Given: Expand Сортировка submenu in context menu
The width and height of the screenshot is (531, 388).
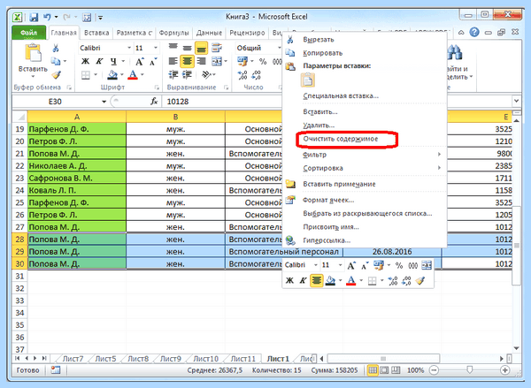Looking at the screenshot, I should (x=439, y=168).
